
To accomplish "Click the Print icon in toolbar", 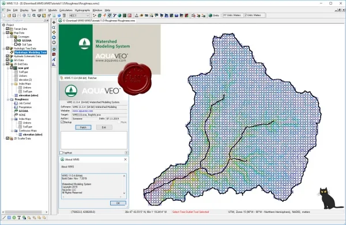I will [x=19, y=16].
